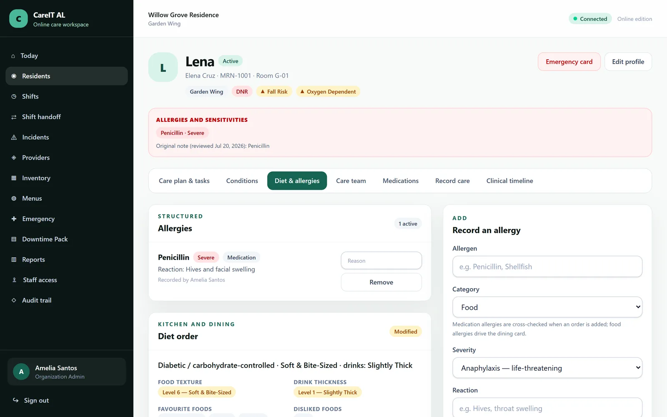The width and height of the screenshot is (667, 417).
Task: Click the Inventory grid icon
Action: 14,178
